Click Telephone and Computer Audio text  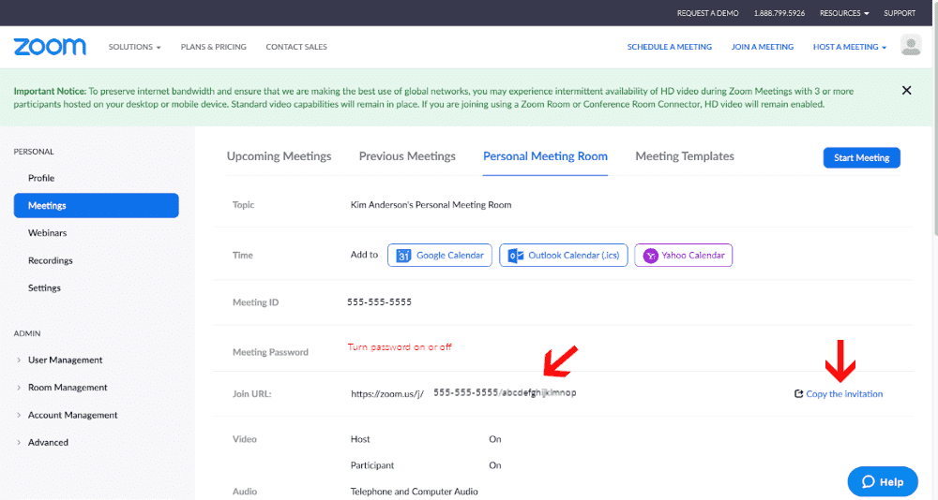tap(414, 492)
